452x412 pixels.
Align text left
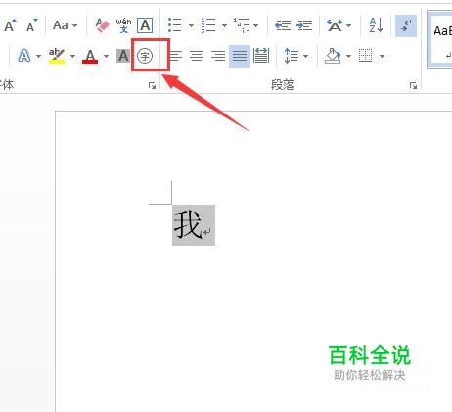click(175, 56)
